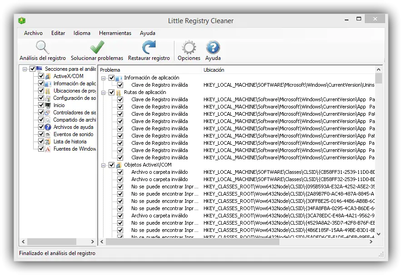Click the results scroll up arrow
The image size is (402, 275).
379,69
